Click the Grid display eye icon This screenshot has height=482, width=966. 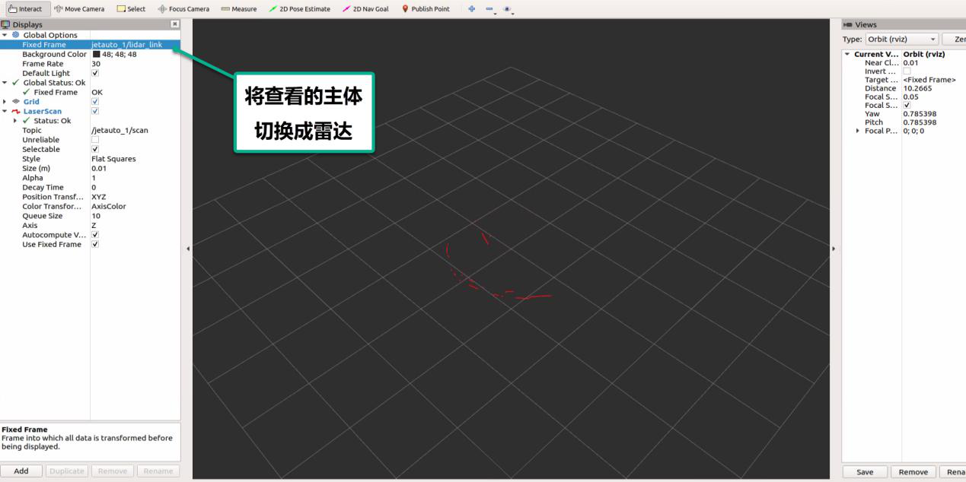click(x=16, y=102)
